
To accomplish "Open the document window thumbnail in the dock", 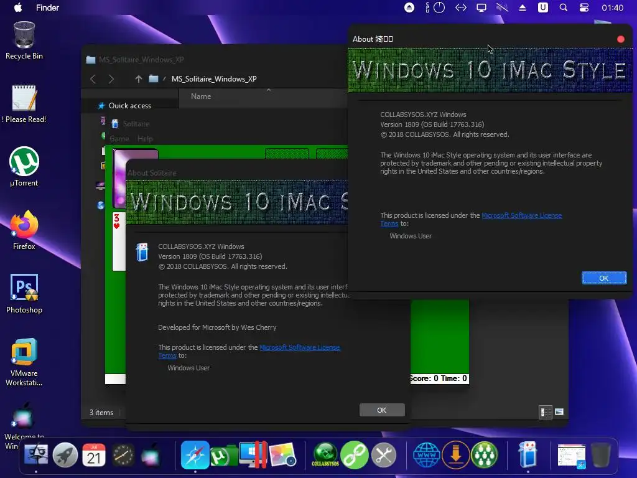I will (x=571, y=456).
